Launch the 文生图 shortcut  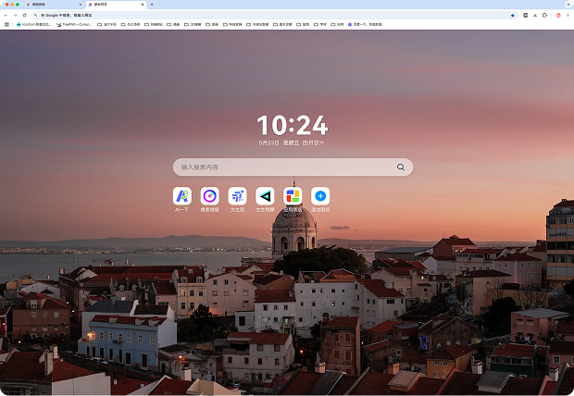click(238, 196)
